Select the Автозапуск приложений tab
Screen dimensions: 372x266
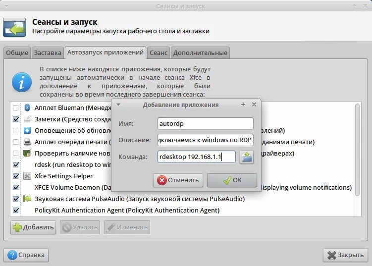point(106,52)
